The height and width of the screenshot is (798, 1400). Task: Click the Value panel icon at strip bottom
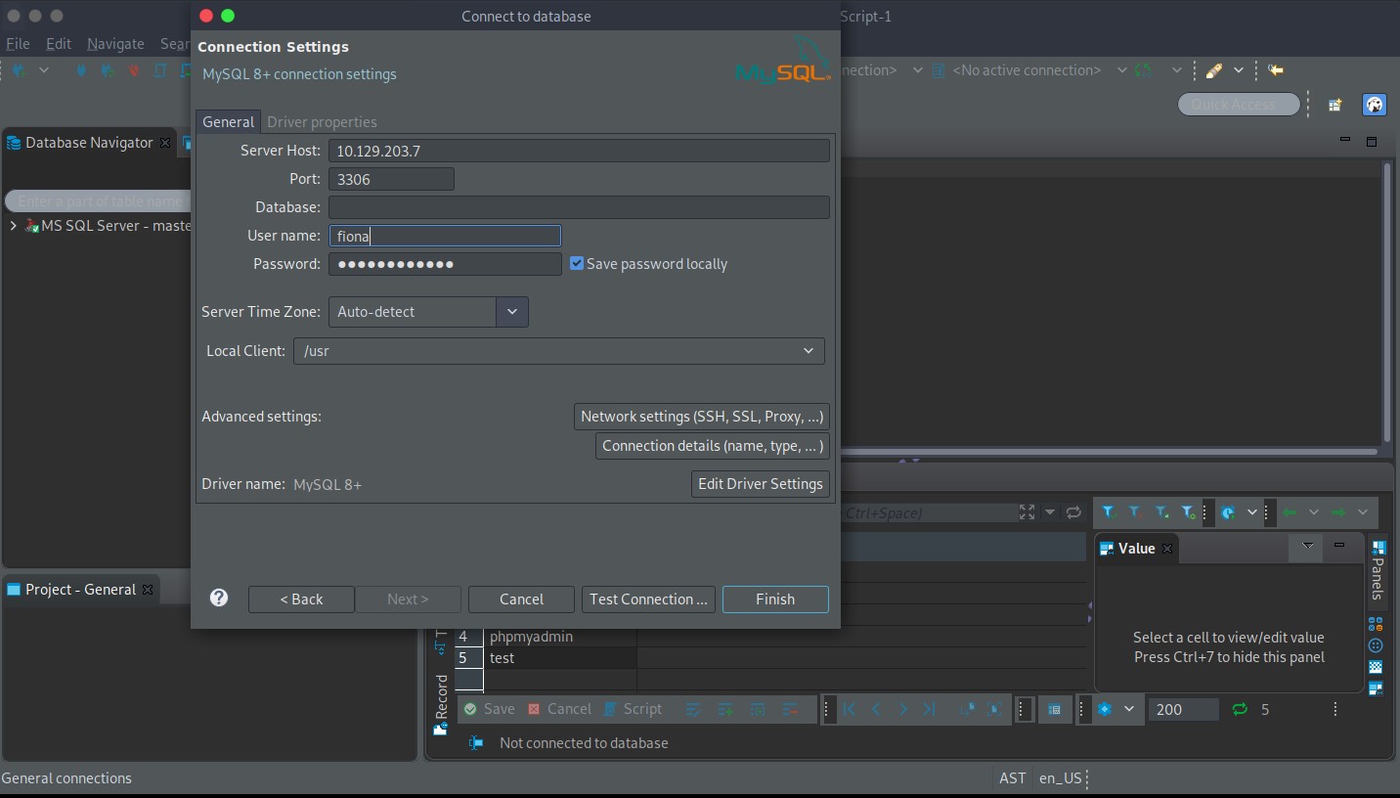pos(1376,688)
